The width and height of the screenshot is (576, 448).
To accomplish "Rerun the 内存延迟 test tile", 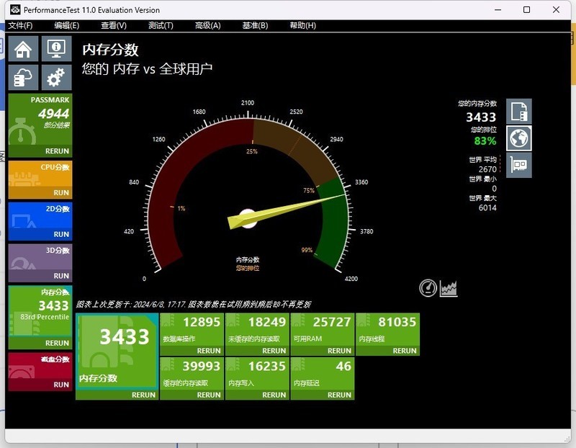I will click(x=339, y=395).
